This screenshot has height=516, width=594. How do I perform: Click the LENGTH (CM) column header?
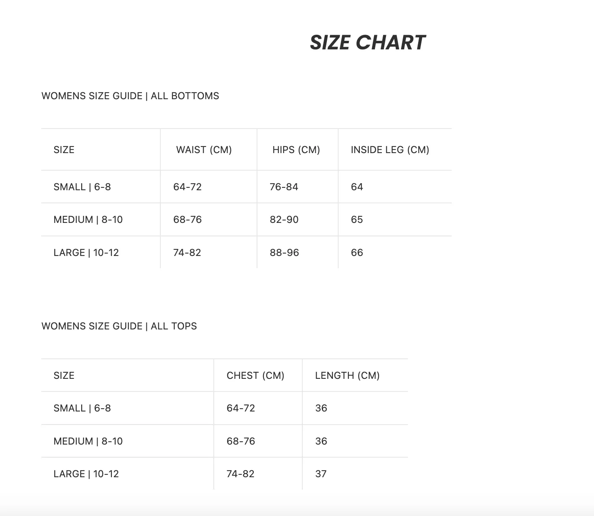point(347,376)
